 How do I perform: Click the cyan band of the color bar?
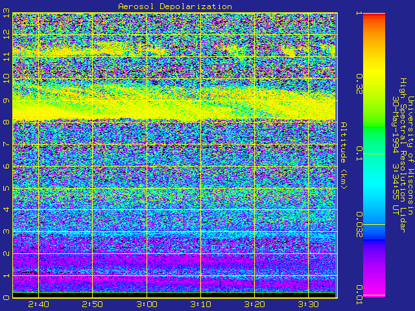pos(374,185)
